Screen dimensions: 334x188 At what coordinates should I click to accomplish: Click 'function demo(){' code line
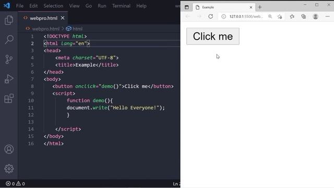point(90,101)
